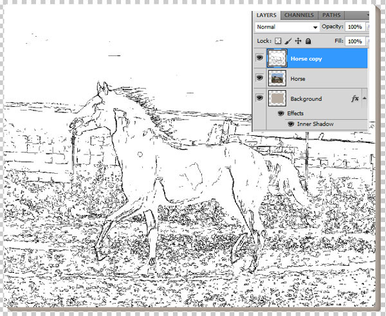Click the Opacity value field
Image resolution: width=386 pixels, height=316 pixels.
(x=355, y=27)
